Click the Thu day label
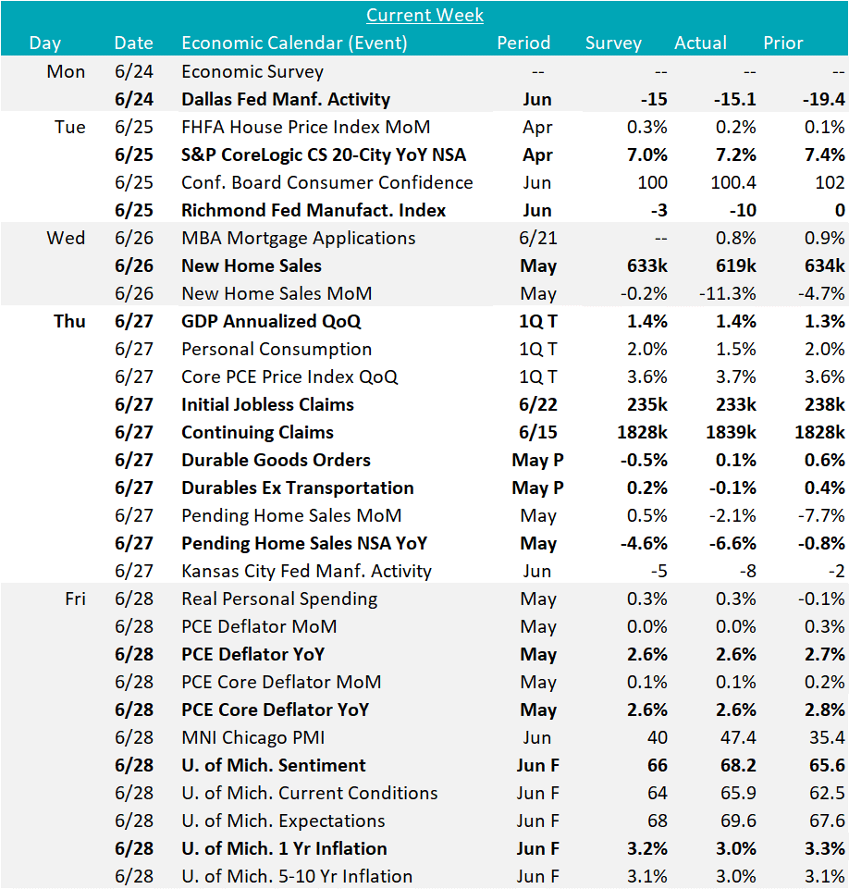 (x=69, y=321)
